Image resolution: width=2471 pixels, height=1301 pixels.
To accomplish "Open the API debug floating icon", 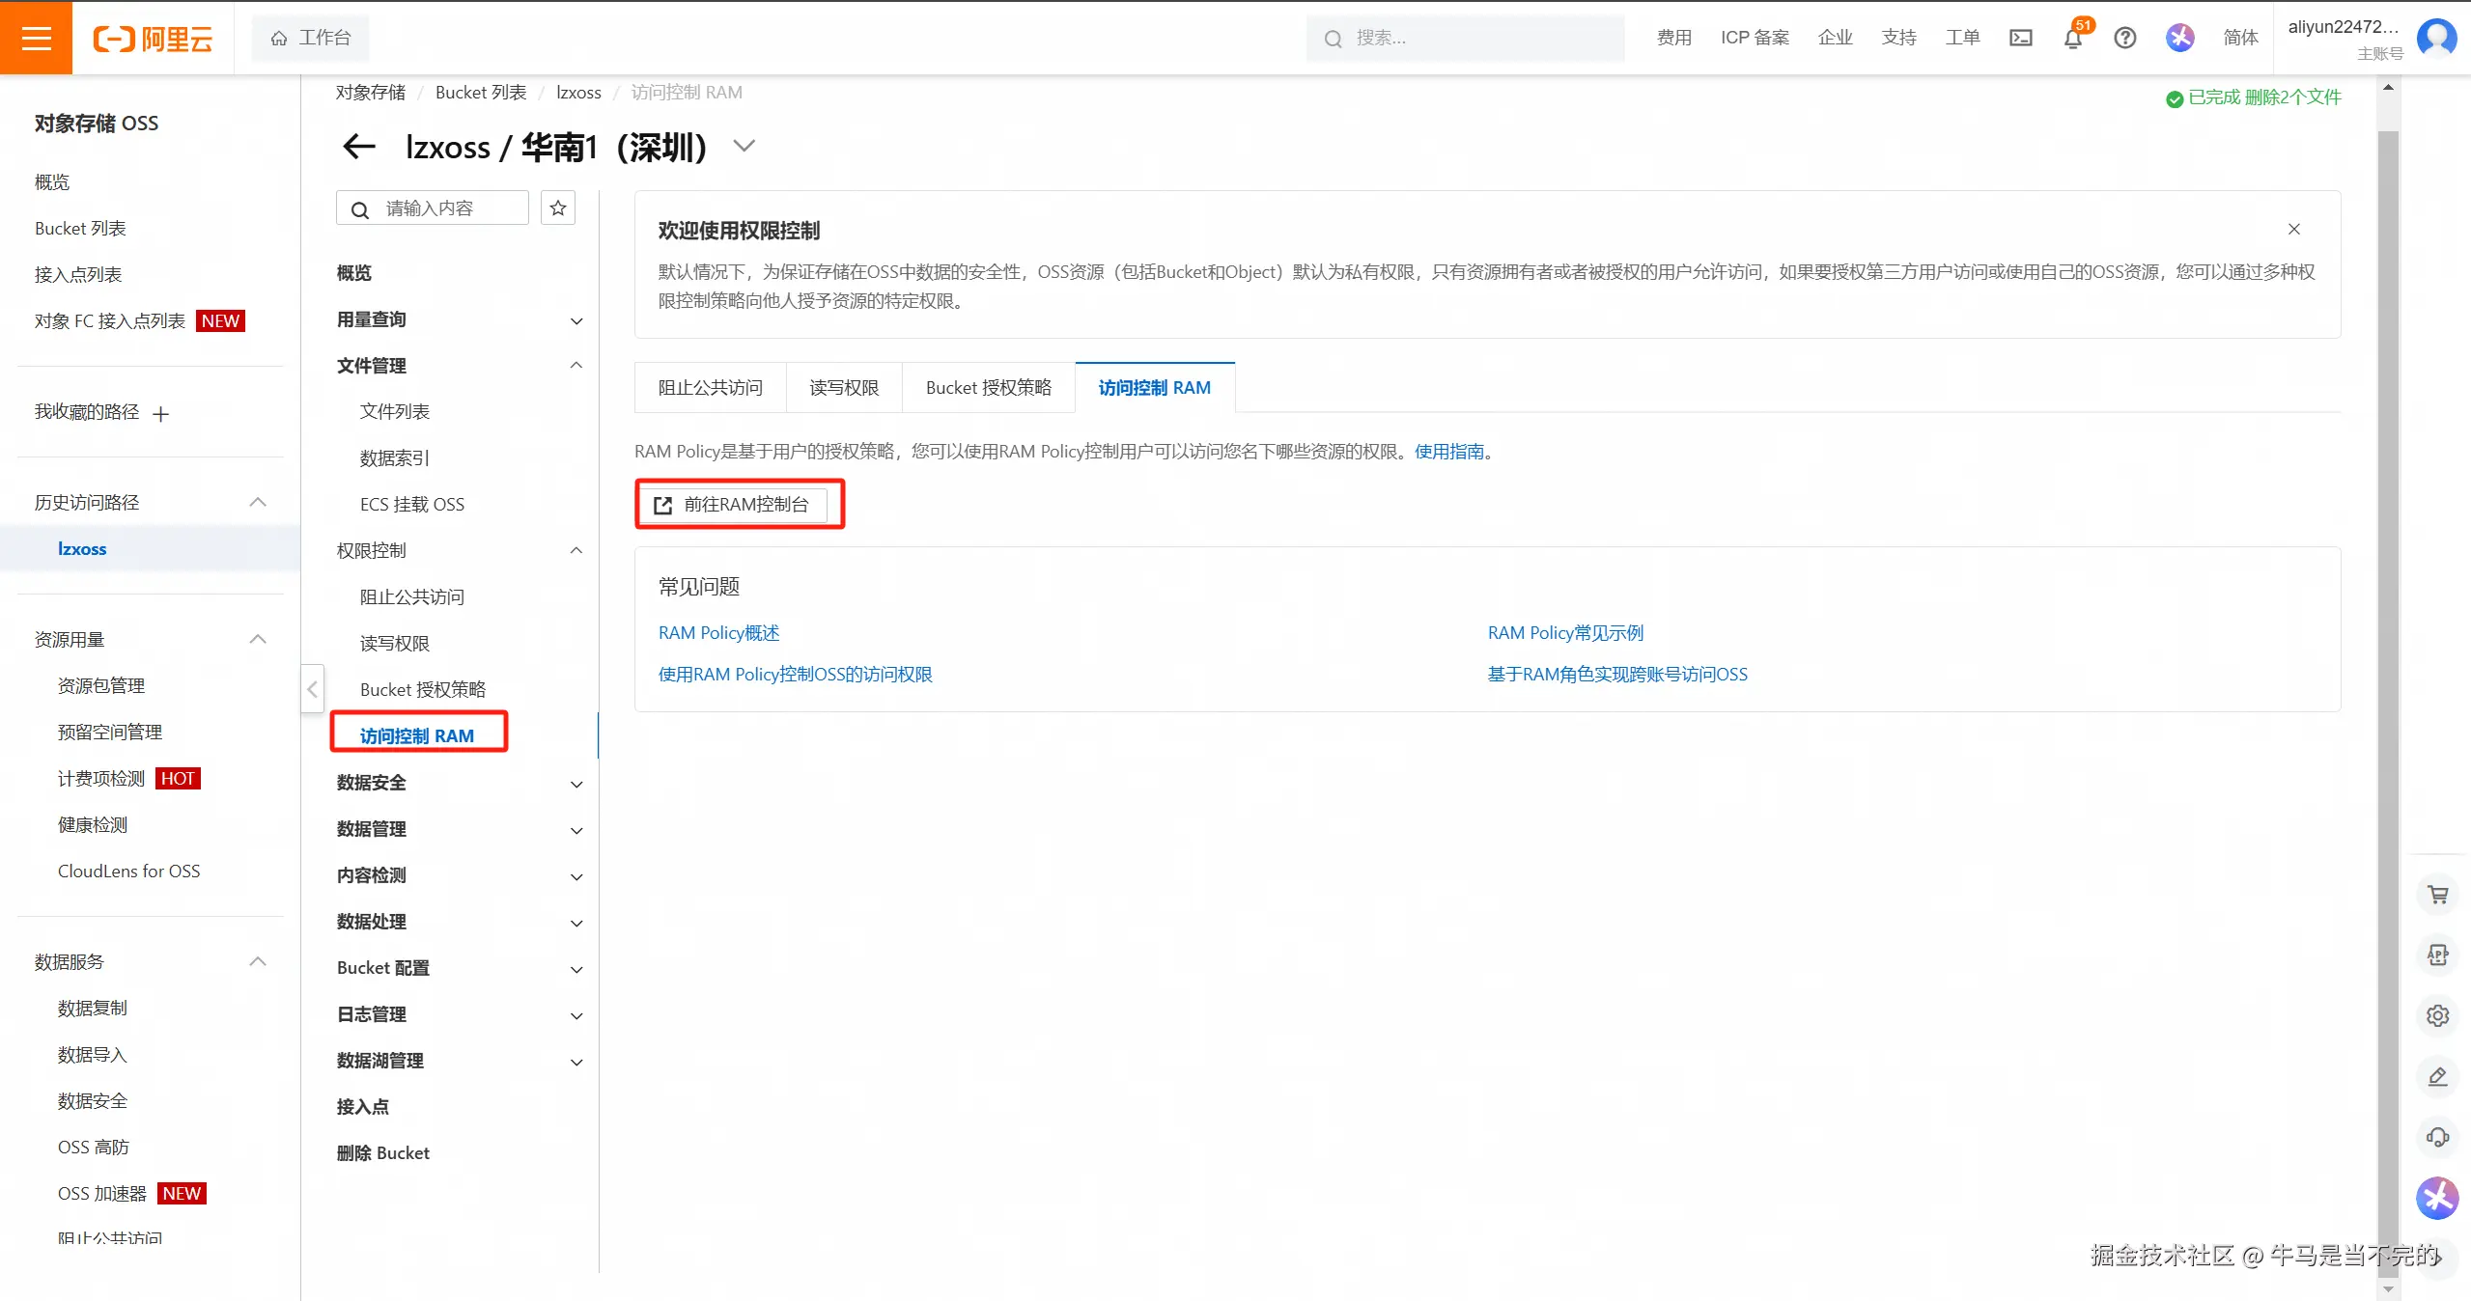I will click(x=2438, y=955).
